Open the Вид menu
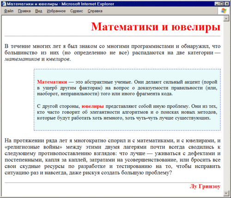Screen dimensions: 231x198 click(38, 11)
